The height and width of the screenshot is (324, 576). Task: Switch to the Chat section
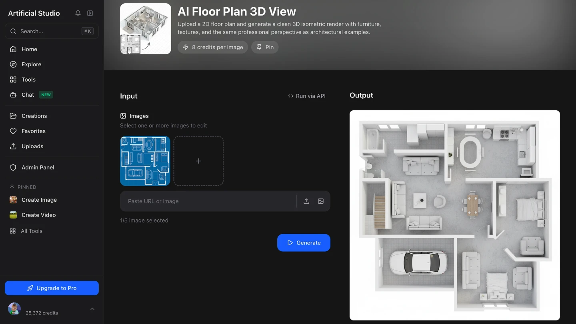pyautogui.click(x=28, y=95)
